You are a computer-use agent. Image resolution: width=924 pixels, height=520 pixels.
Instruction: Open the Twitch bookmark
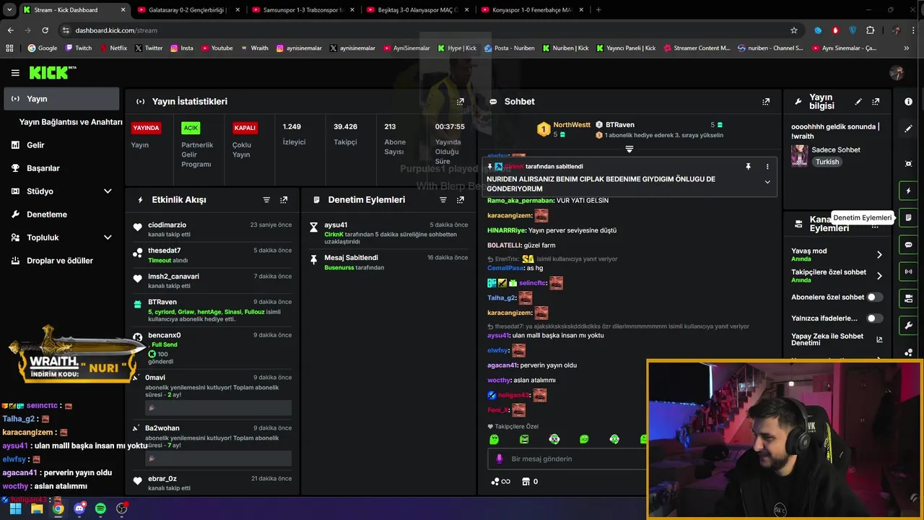[79, 48]
